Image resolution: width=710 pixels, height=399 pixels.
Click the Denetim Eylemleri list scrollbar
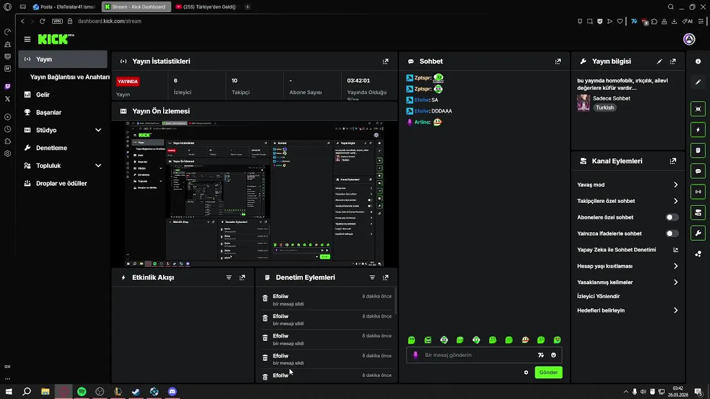(395, 301)
